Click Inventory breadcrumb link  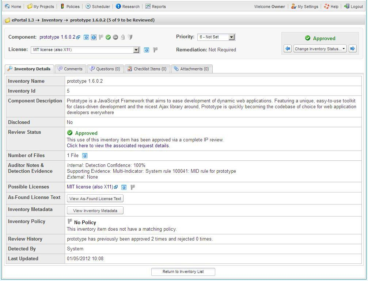click(x=52, y=20)
